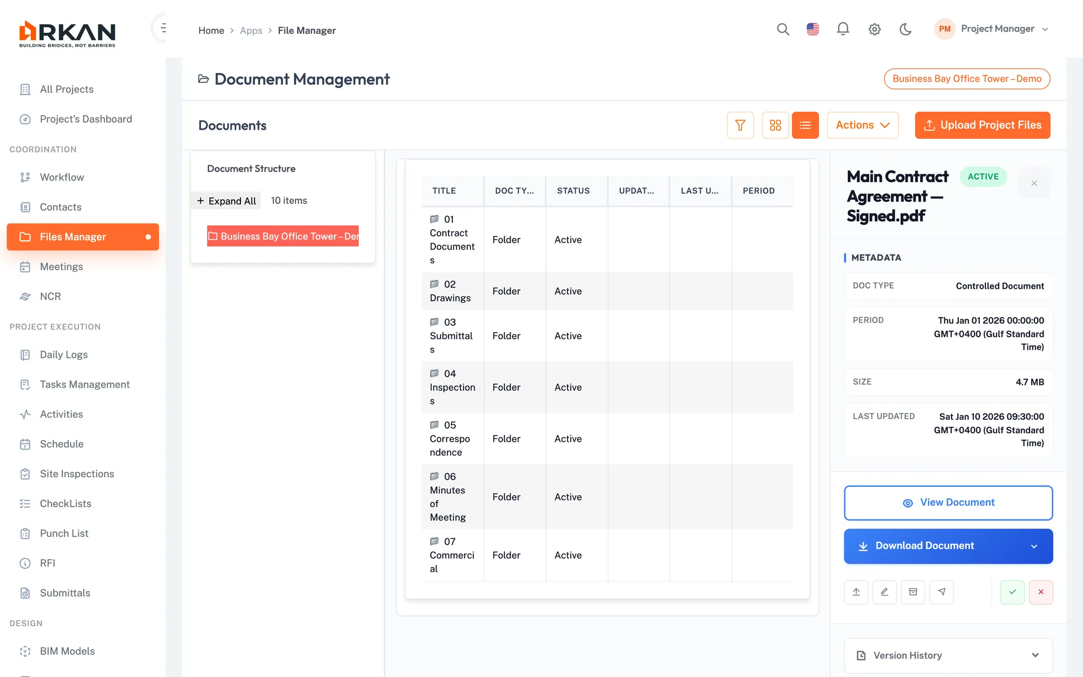Open the 02 Drawings folder row
This screenshot has height=677, width=1083.
pyautogui.click(x=607, y=291)
